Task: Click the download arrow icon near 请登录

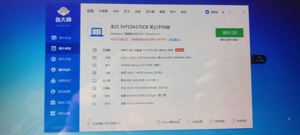Action: [x=223, y=12]
